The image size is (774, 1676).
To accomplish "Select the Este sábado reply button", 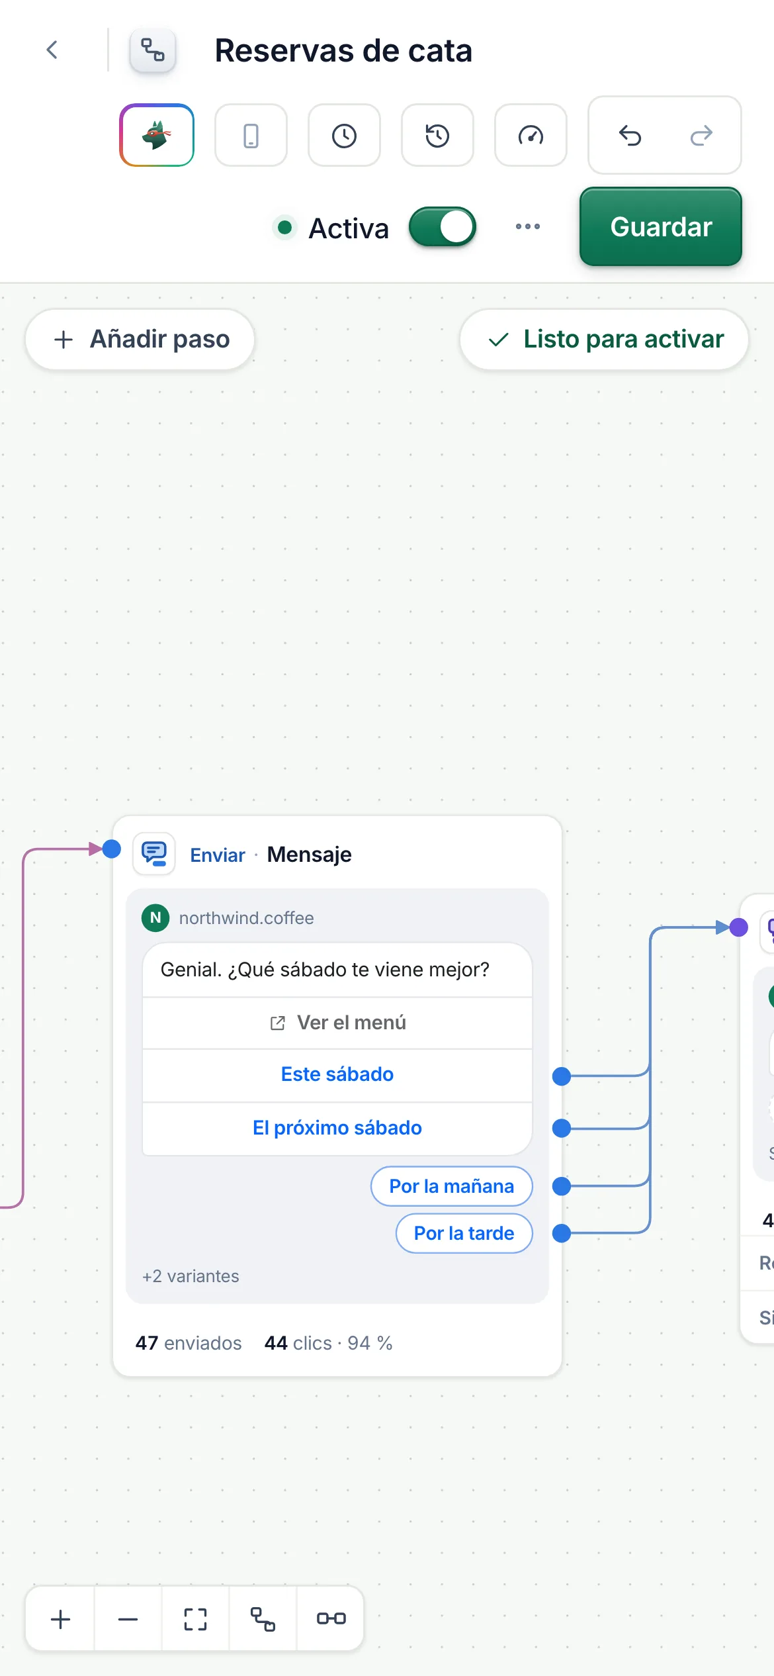I will click(337, 1074).
